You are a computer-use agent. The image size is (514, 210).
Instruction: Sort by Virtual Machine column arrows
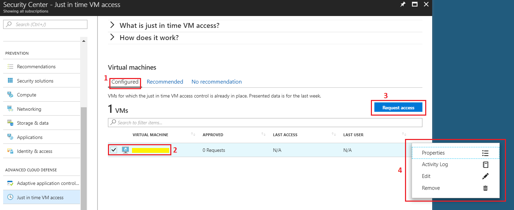[193, 134]
